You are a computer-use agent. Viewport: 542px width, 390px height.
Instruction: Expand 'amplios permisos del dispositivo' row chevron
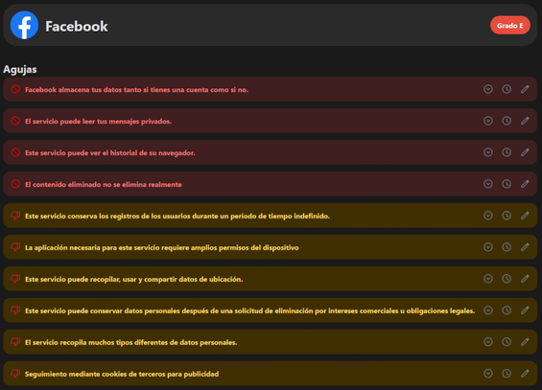pos(487,247)
